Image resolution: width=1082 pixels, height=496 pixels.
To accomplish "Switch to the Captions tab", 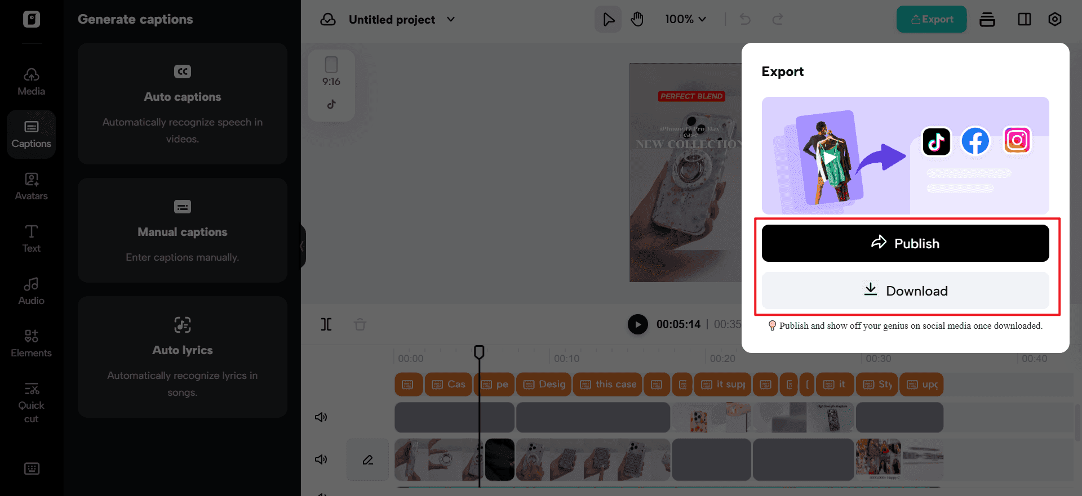I will tap(31, 135).
